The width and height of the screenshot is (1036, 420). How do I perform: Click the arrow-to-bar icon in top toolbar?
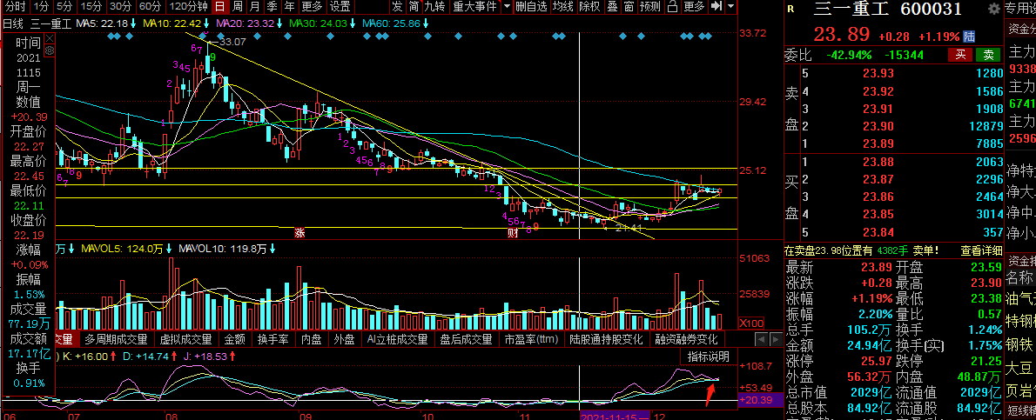click(x=716, y=7)
